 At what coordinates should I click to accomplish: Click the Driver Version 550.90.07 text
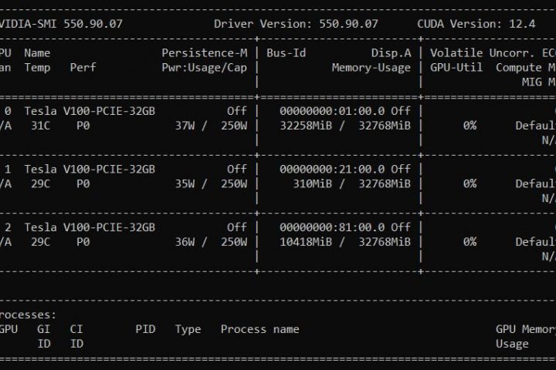[296, 23]
